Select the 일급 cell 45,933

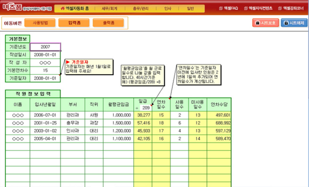pyautogui.click(x=143, y=131)
